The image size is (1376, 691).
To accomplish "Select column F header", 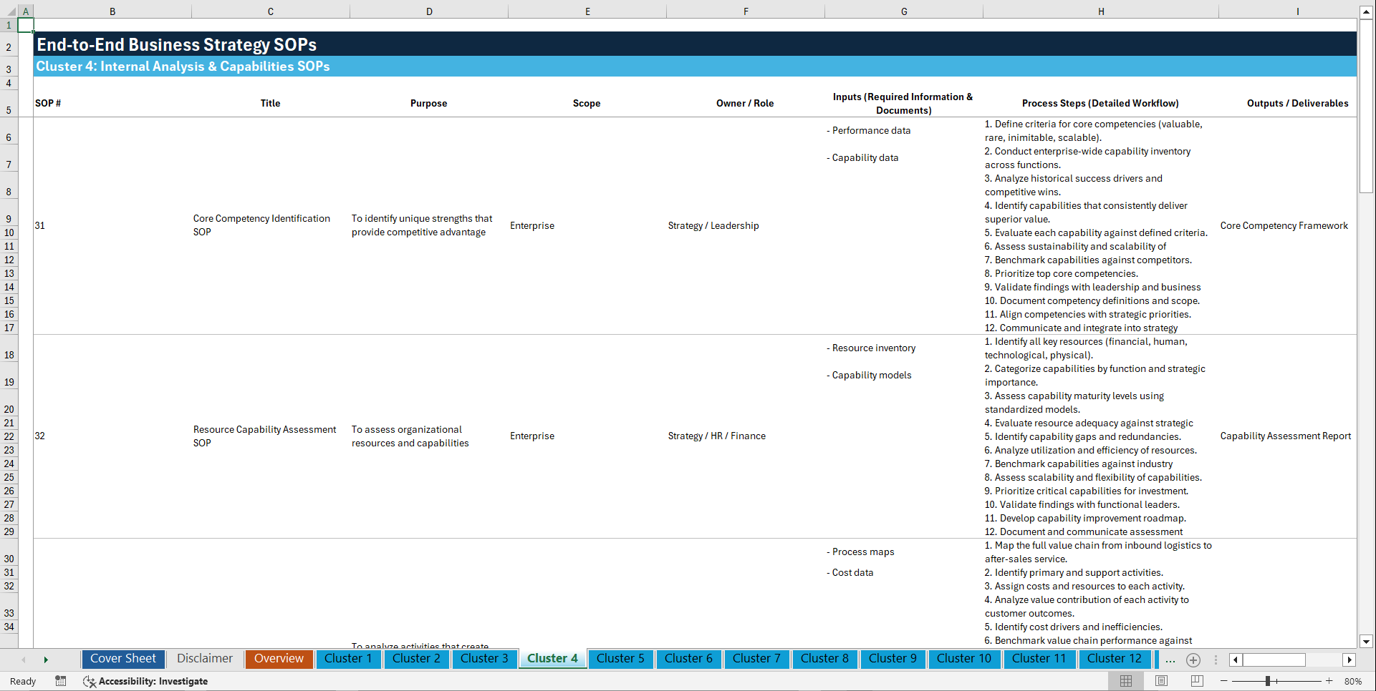I will click(746, 11).
